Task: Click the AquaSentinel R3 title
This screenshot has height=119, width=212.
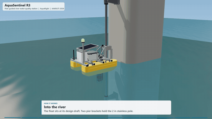Action: [x=17, y=5]
